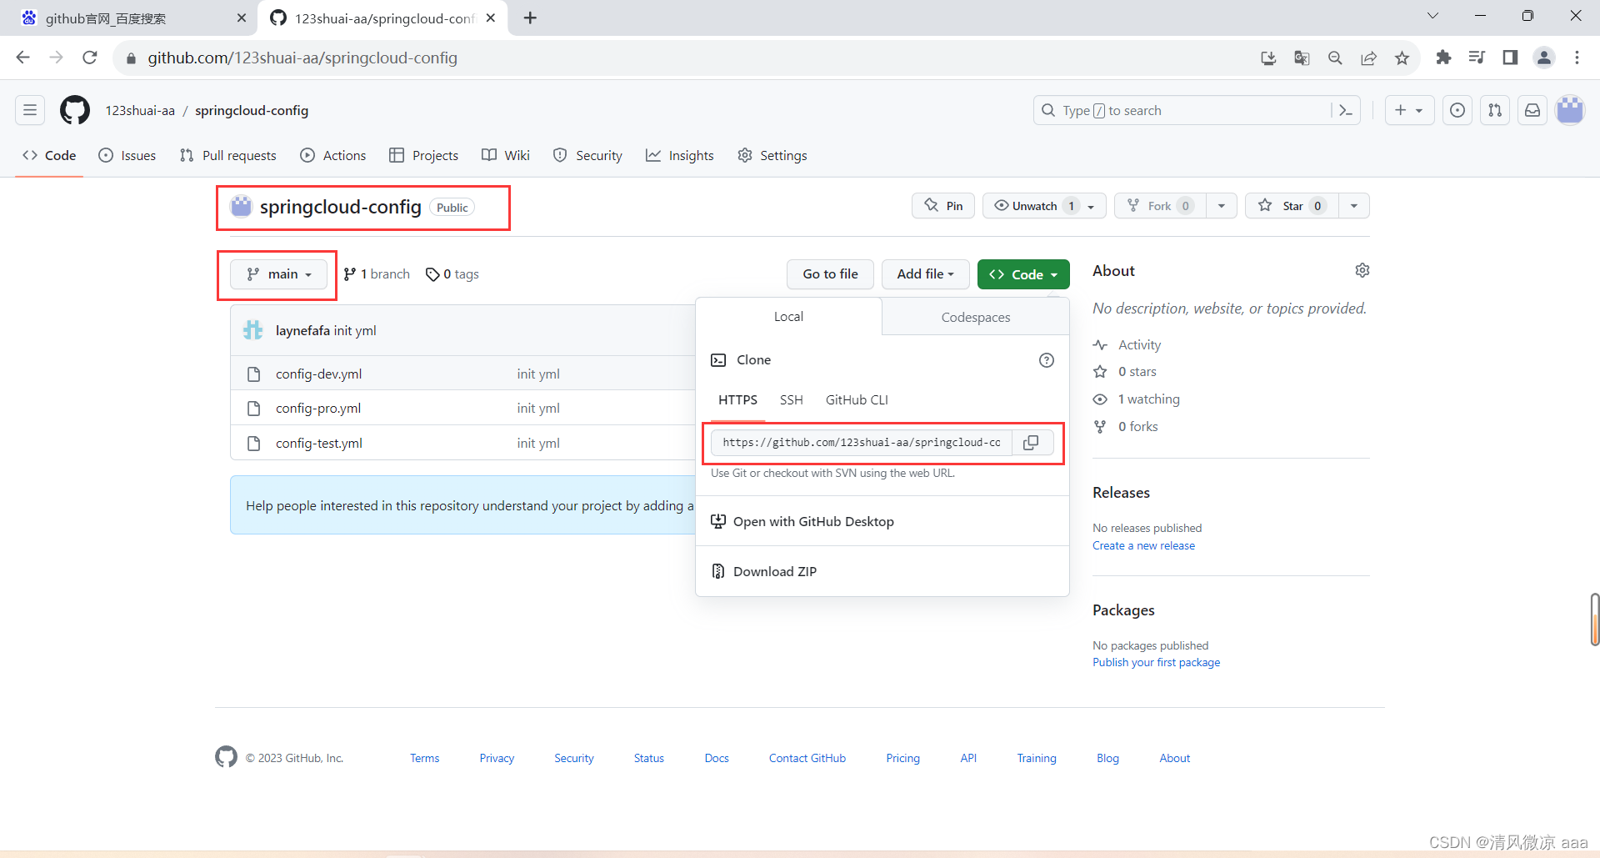Click the Go to file button
1600x858 pixels.
(830, 274)
